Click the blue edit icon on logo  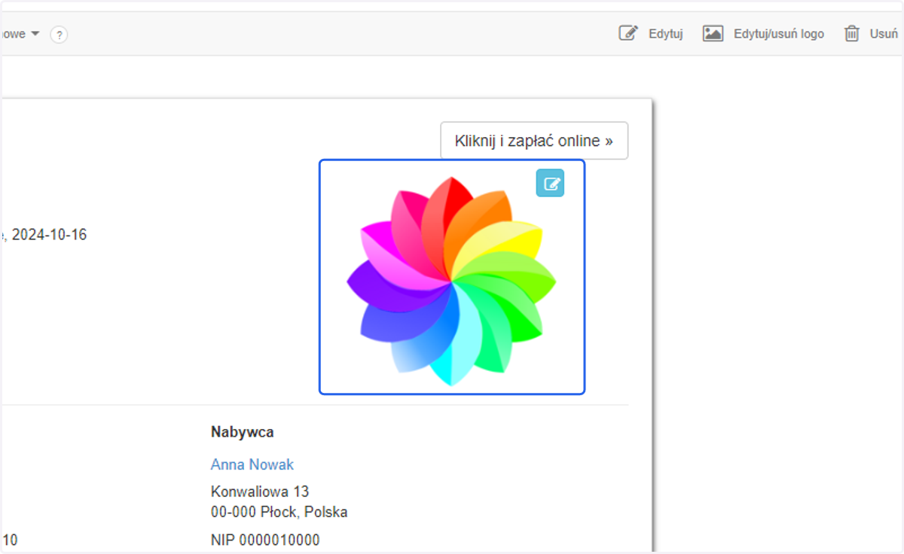tap(550, 183)
